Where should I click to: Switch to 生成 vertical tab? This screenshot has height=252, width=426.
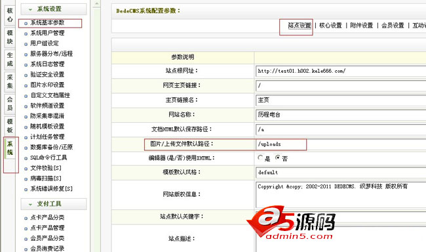[x=10, y=59]
